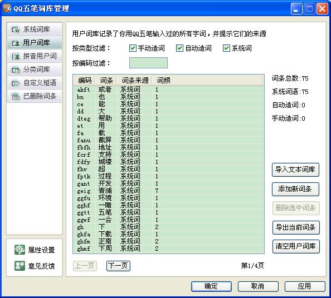Sort by 词条 column header
The height and width of the screenshot is (298, 331).
[106, 80]
